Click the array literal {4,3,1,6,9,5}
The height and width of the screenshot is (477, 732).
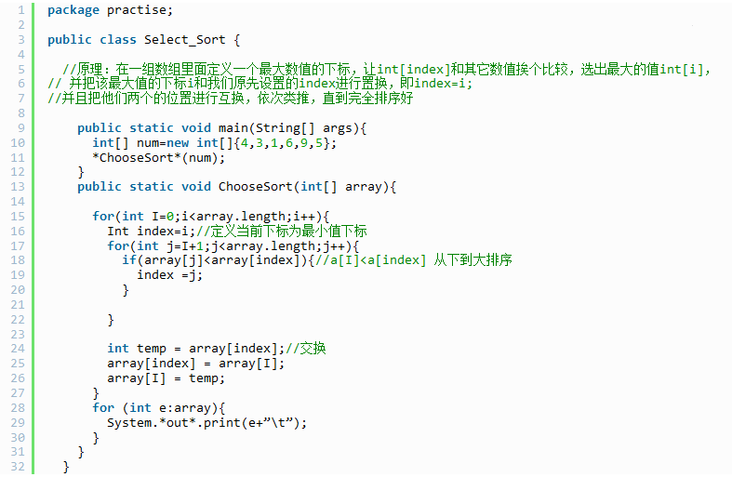[283, 142]
